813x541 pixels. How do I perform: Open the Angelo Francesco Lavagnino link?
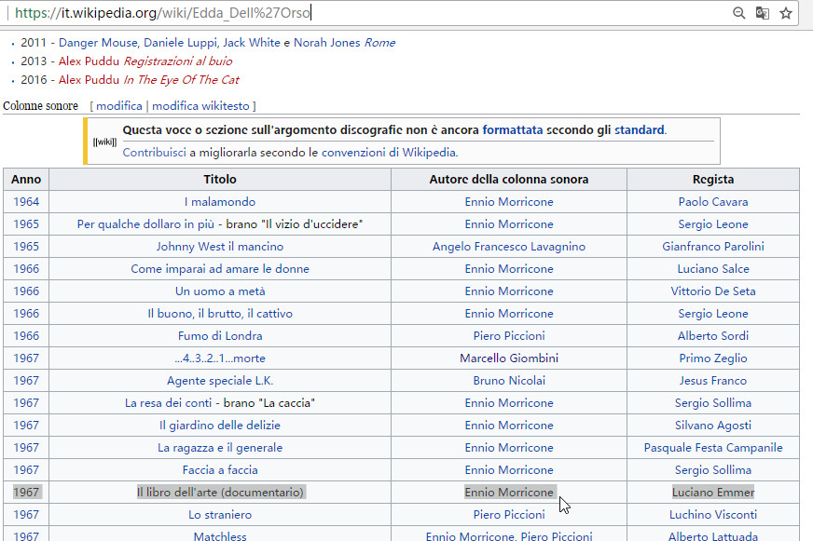pyautogui.click(x=509, y=247)
